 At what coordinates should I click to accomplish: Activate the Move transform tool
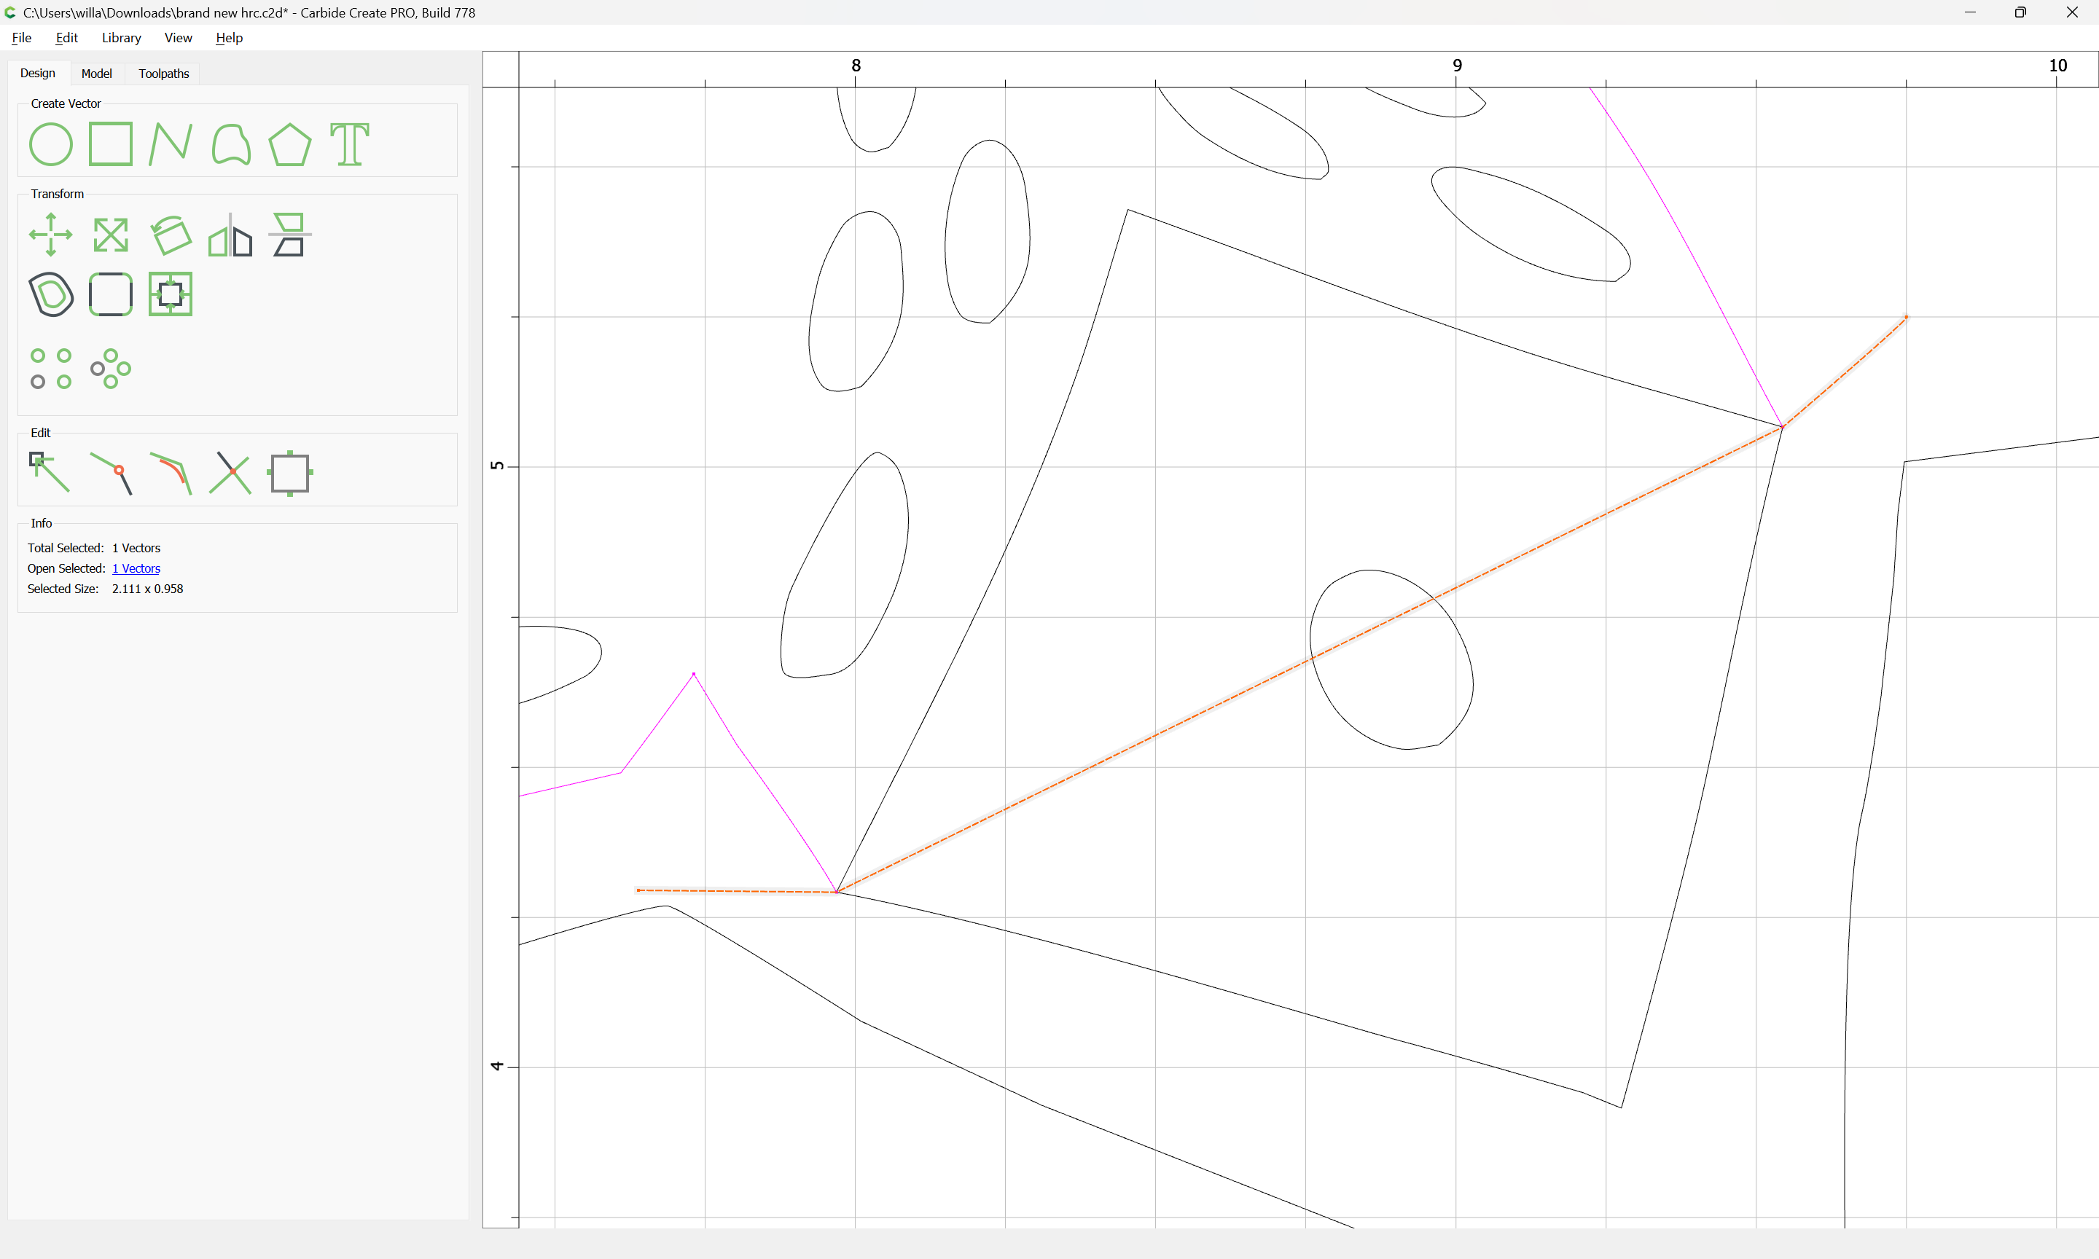point(51,234)
